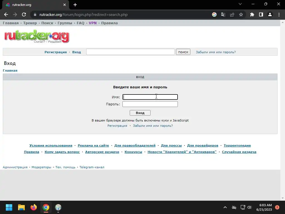Viewport: 285px width, 214px height.
Task: Show hidden system tray icons
Action: point(225,207)
